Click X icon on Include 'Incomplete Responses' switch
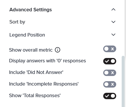The height and width of the screenshot is (107, 126). pos(112,84)
